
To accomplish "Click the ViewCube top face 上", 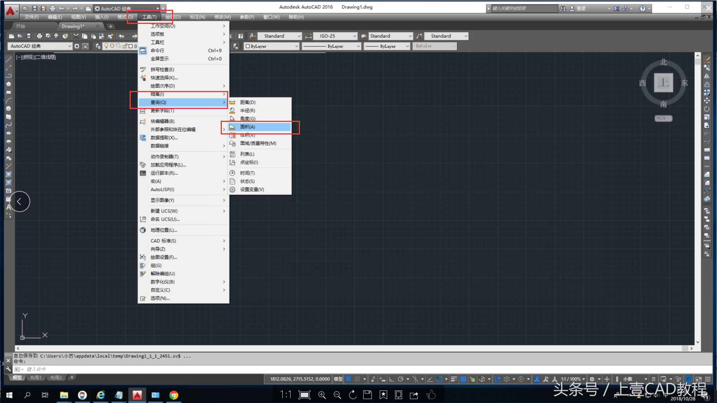I will coord(663,83).
